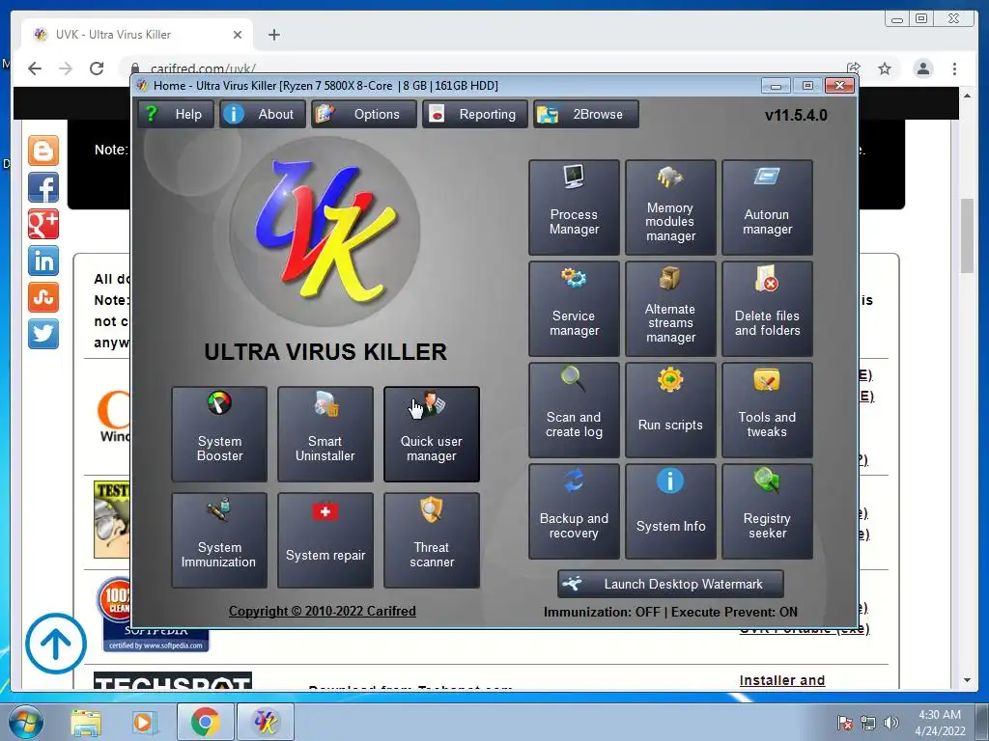This screenshot has height=741, width=989.
Task: Open Windows Explorer from the taskbar
Action: [86, 722]
